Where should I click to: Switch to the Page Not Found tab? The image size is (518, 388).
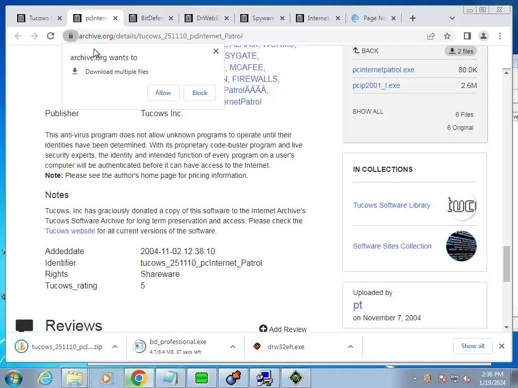coord(370,18)
